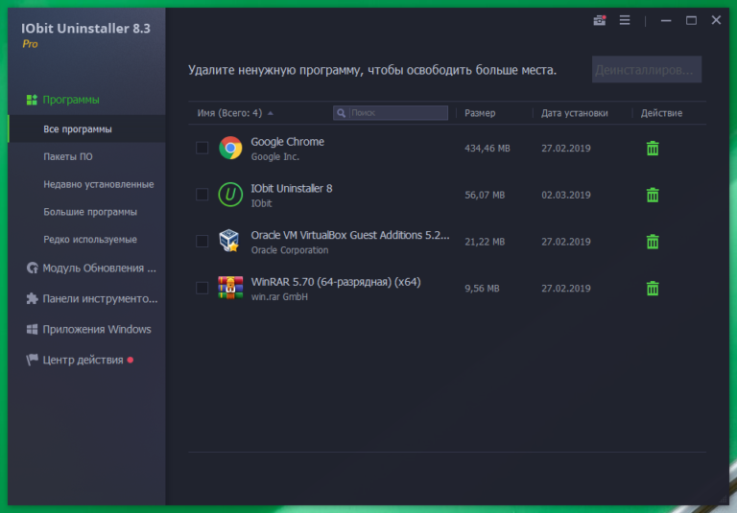The width and height of the screenshot is (737, 513).
Task: Tick the checkbox for IObit Uninstaller 8
Action: (202, 195)
